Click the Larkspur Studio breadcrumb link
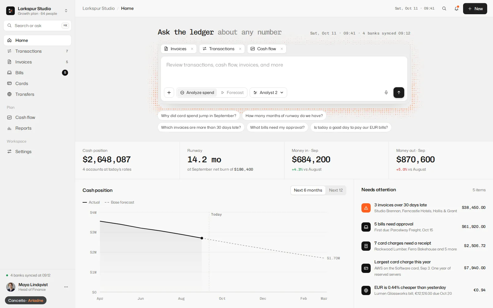Viewport: 493px width, 308px height. click(99, 8)
